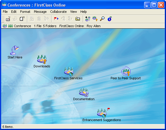Click the New Document toolbar icon
Viewport: 166px width, 130px height.
(x=22, y=19)
